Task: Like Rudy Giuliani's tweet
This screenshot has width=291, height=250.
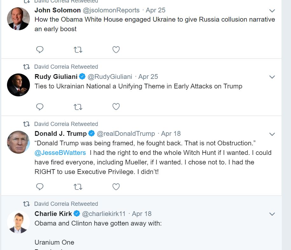Action: [116, 107]
